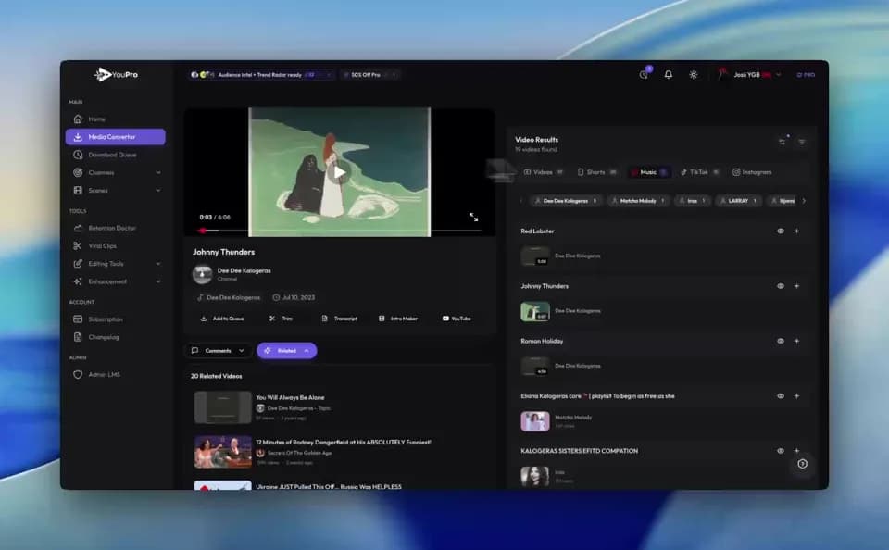The image size is (889, 550).
Task: Show previous channel chips with left arrow
Action: pyautogui.click(x=521, y=201)
